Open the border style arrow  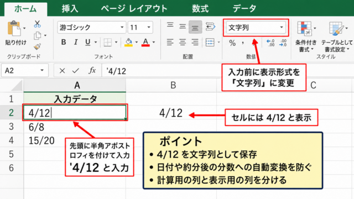coord(116,42)
